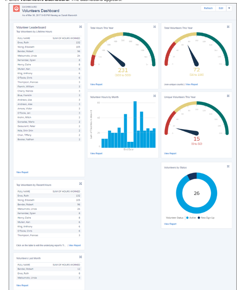Click Fernandez, Dylan row in Volunteer Leaderboard
The image size is (248, 290).
tap(49, 60)
